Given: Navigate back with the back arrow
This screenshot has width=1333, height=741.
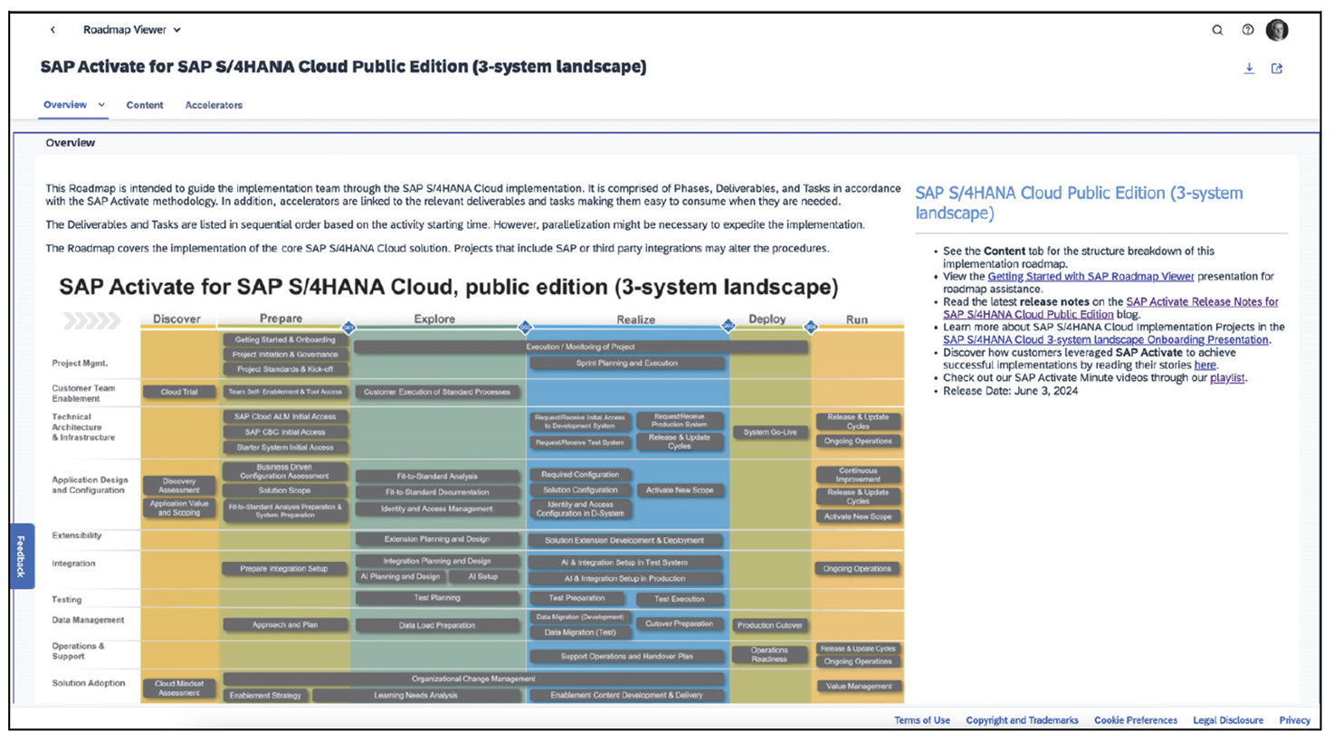Looking at the screenshot, I should (x=52, y=29).
